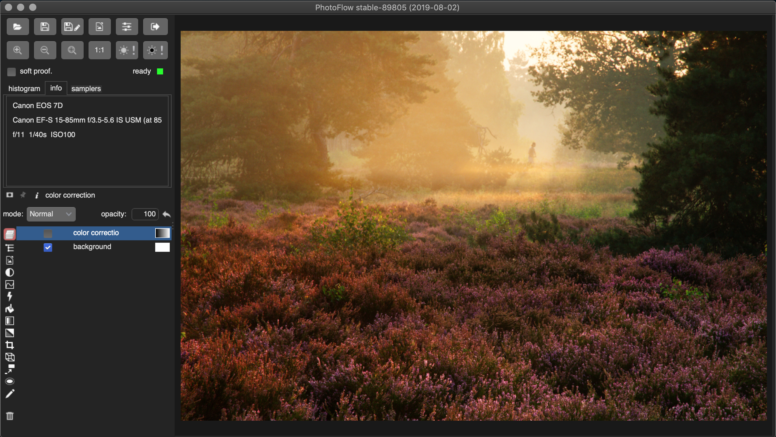Select the curves tool icon
This screenshot has height=437, width=776.
tap(10, 284)
